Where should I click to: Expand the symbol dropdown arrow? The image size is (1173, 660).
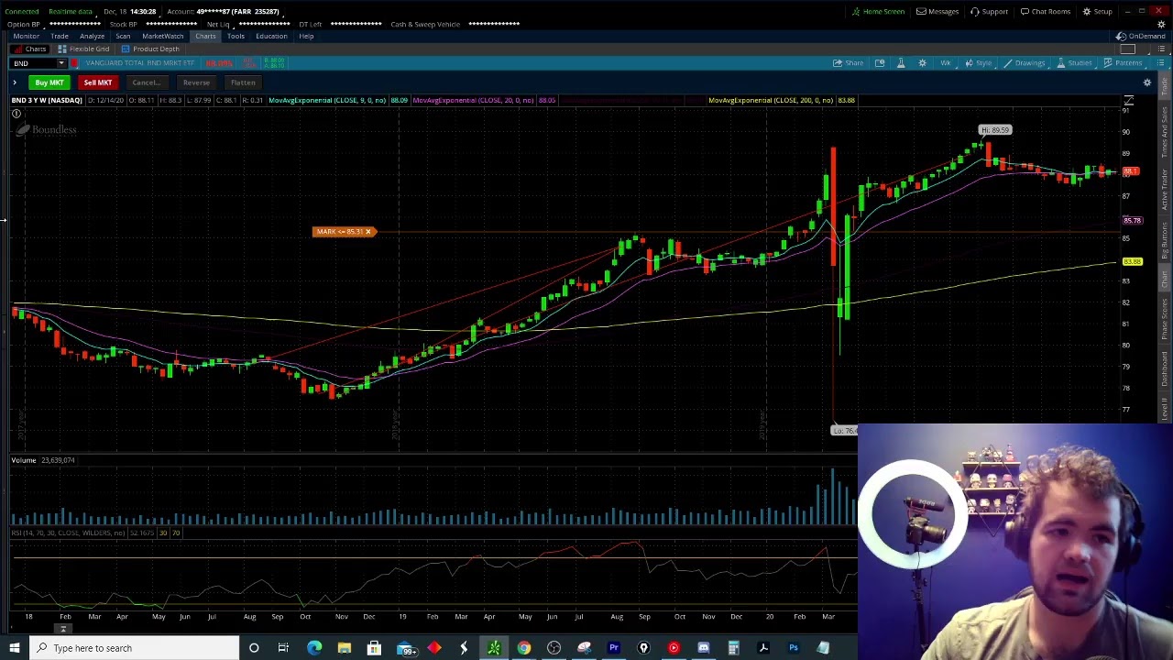(61, 62)
